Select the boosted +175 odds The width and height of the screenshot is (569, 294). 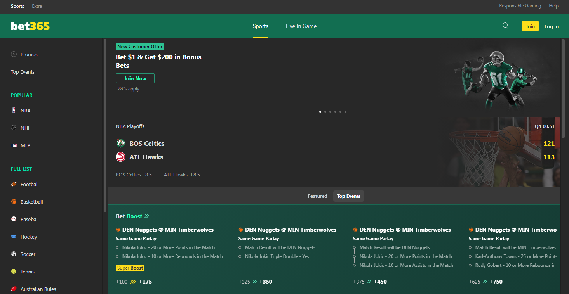145,282
